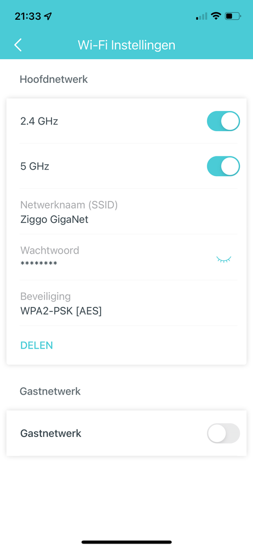This screenshot has width=253, height=549.
Task: Tap the DELEN share link
Action: point(37,345)
